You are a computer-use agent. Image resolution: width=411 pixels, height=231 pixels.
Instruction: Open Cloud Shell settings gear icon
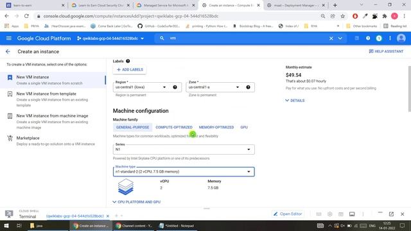coord(329,214)
